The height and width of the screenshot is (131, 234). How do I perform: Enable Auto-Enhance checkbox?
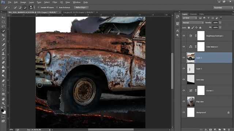point(57,7)
